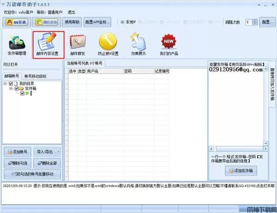Screen dimensions: 277x213
Task: Click the 间隔次数 number field
Action: (x=249, y=22)
